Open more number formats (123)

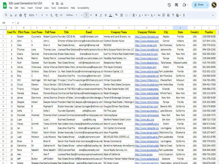[x=61, y=15]
